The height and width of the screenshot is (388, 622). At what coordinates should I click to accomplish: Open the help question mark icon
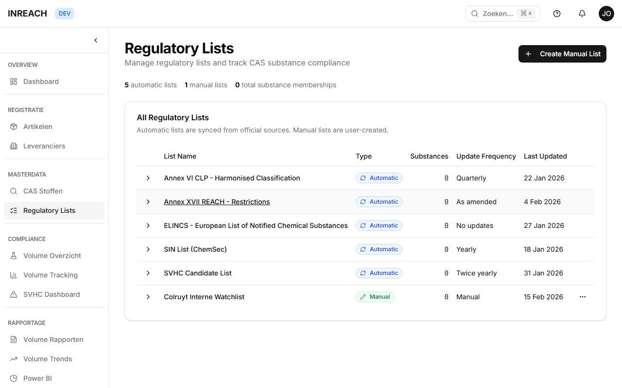click(x=557, y=14)
